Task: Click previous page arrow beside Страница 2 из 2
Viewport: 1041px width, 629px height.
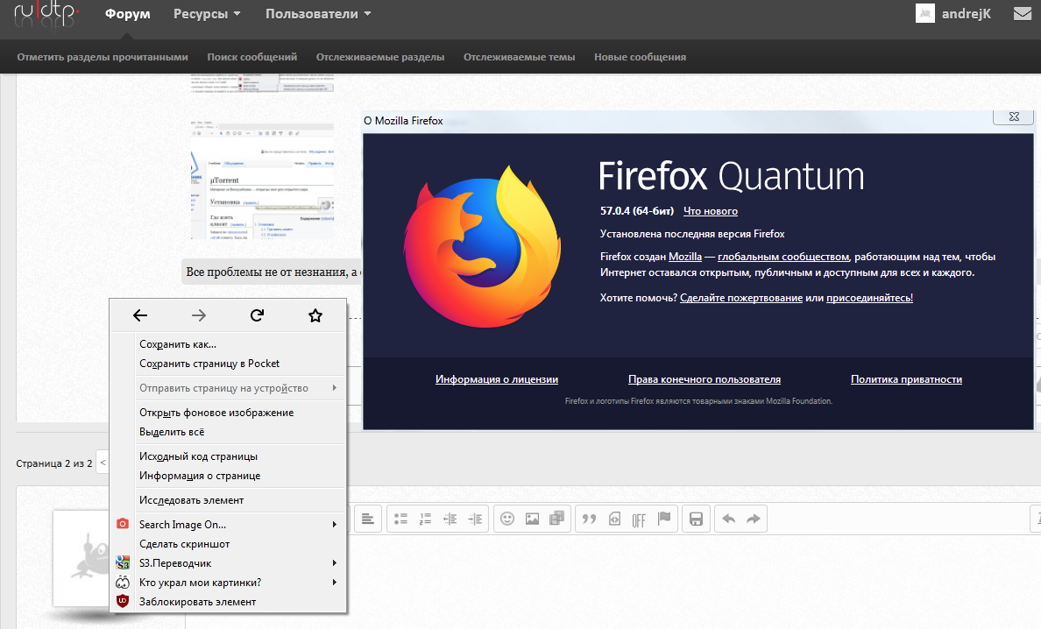Action: [x=103, y=463]
